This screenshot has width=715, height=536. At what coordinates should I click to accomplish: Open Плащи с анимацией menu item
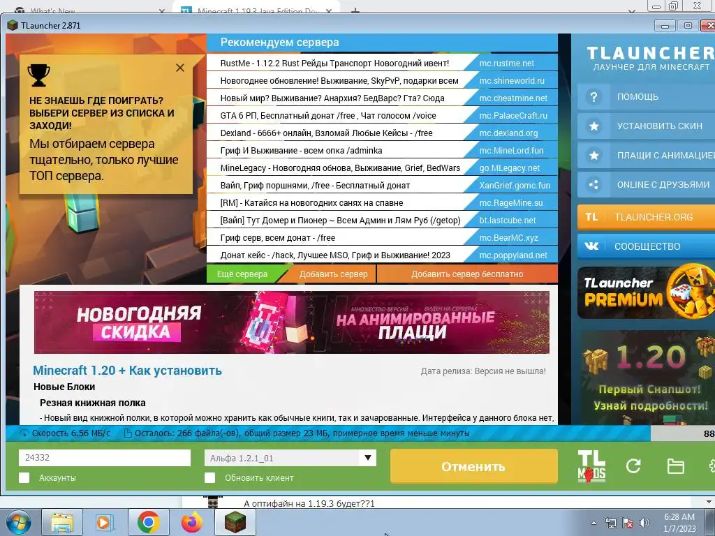click(x=646, y=156)
